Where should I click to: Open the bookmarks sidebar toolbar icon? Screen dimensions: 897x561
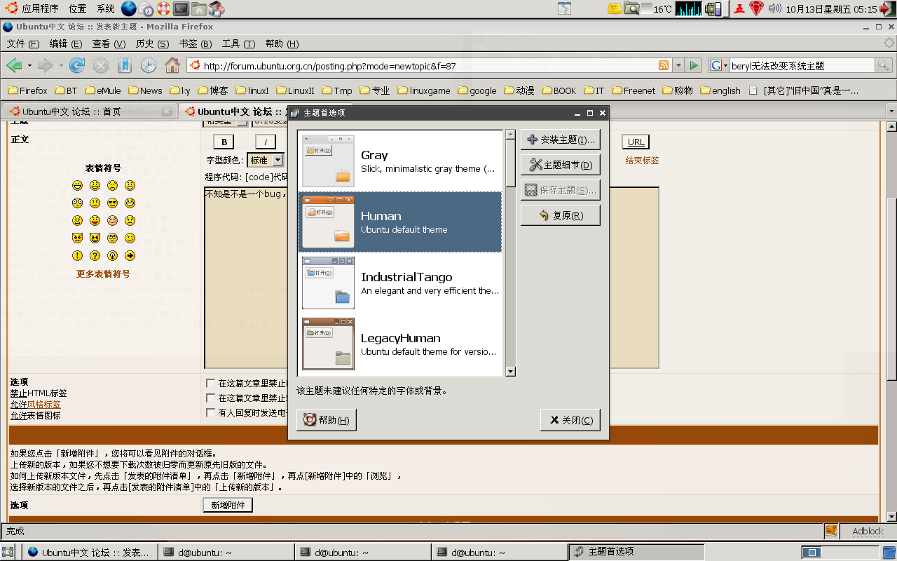coord(125,65)
